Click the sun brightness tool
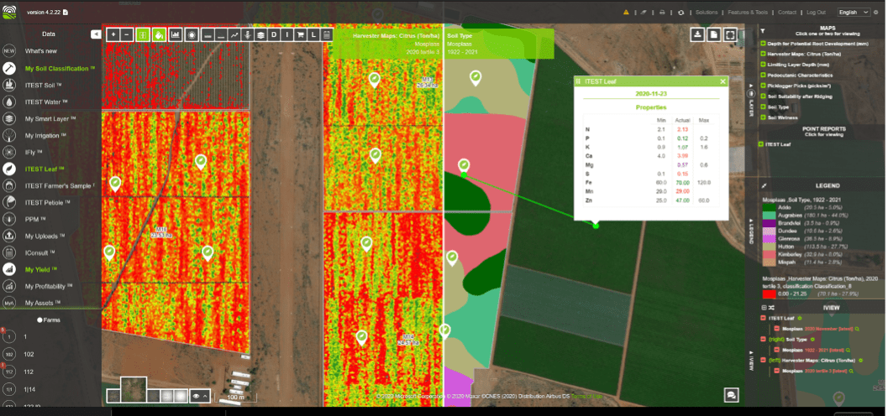This screenshot has height=416, width=888. [192, 34]
